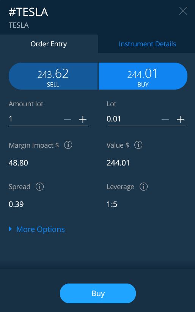Screen dimensions: 195x312
Task: Switch to the Instrument Details tab
Action: [x=147, y=44]
